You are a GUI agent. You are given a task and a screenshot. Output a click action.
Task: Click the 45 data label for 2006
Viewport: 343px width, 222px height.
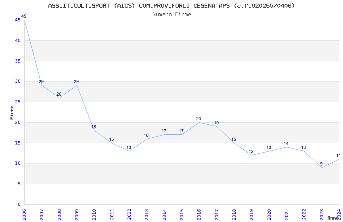click(x=24, y=16)
